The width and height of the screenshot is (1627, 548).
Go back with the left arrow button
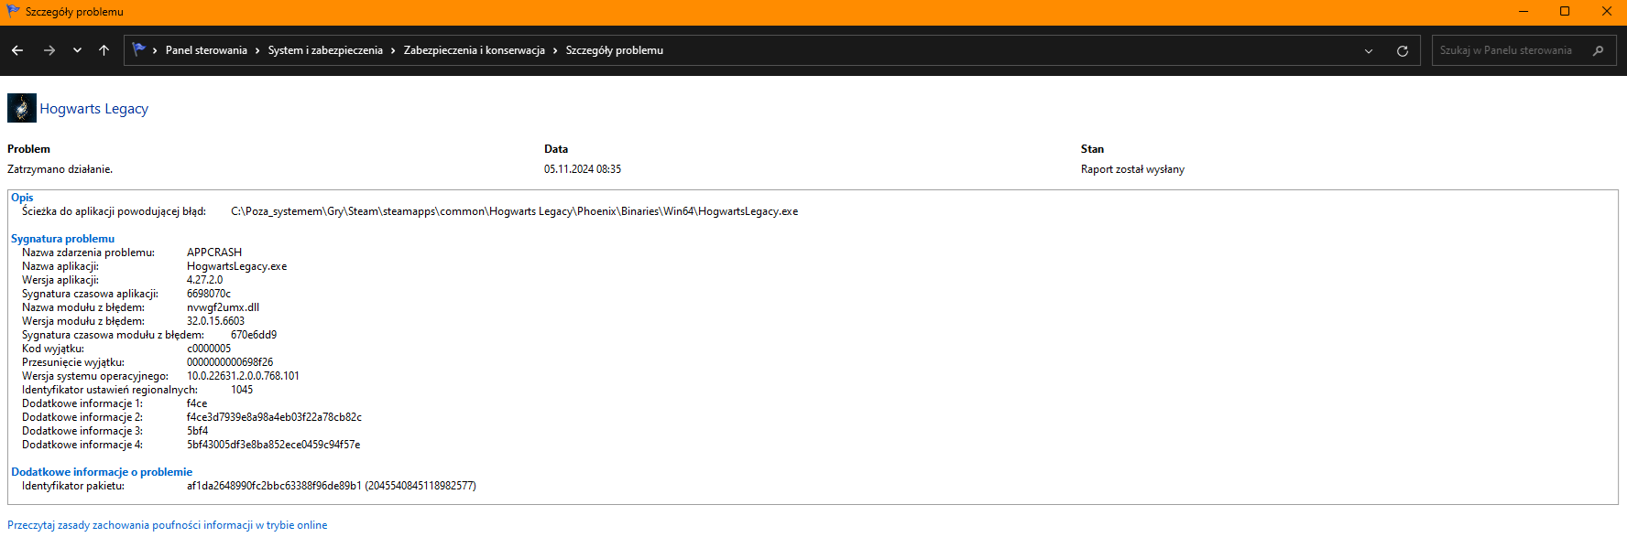17,50
